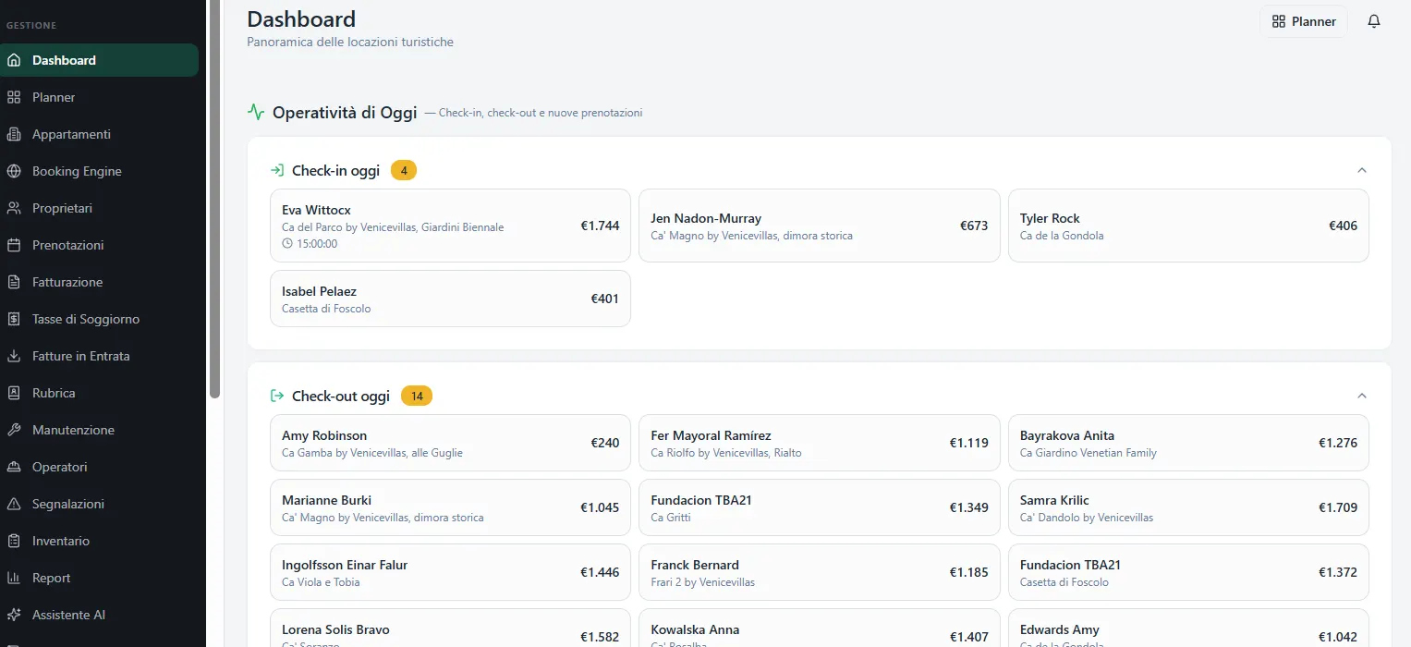Click the Tasse di Soggiorno receipt icon
The image size is (1411, 647).
coord(14,319)
